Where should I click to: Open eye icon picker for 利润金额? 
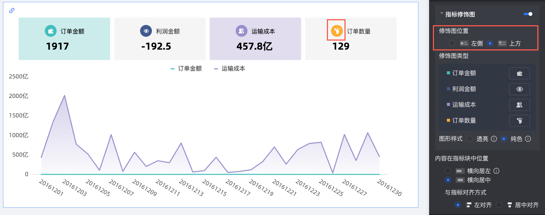tap(519, 89)
